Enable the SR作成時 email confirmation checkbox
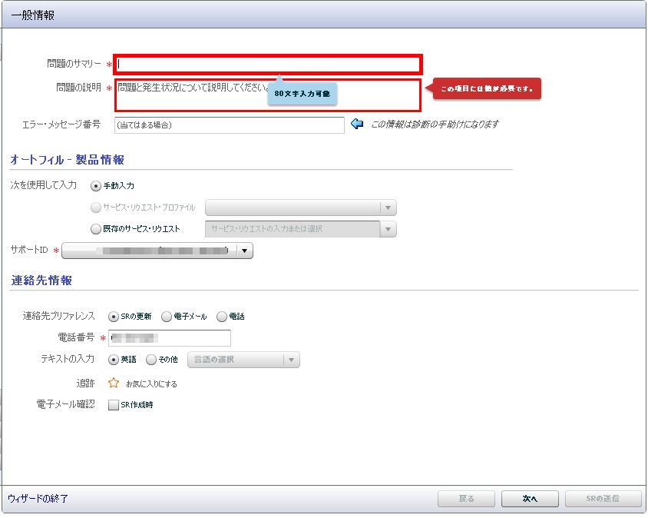Viewport: 648px width, 518px height. pos(114,405)
